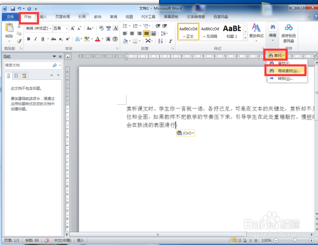Click the Decrease Indent icon
318x245 pixels.
click(158, 26)
